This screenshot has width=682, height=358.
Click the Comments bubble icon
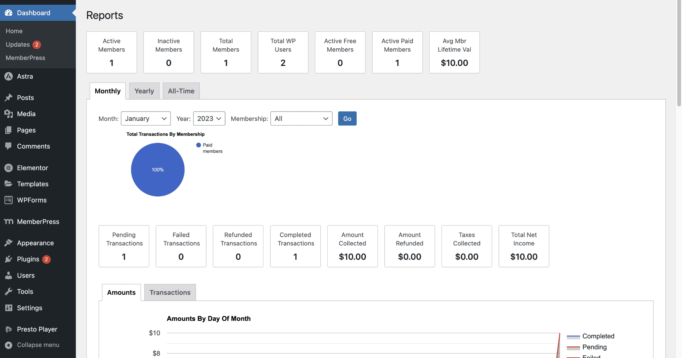pos(9,146)
